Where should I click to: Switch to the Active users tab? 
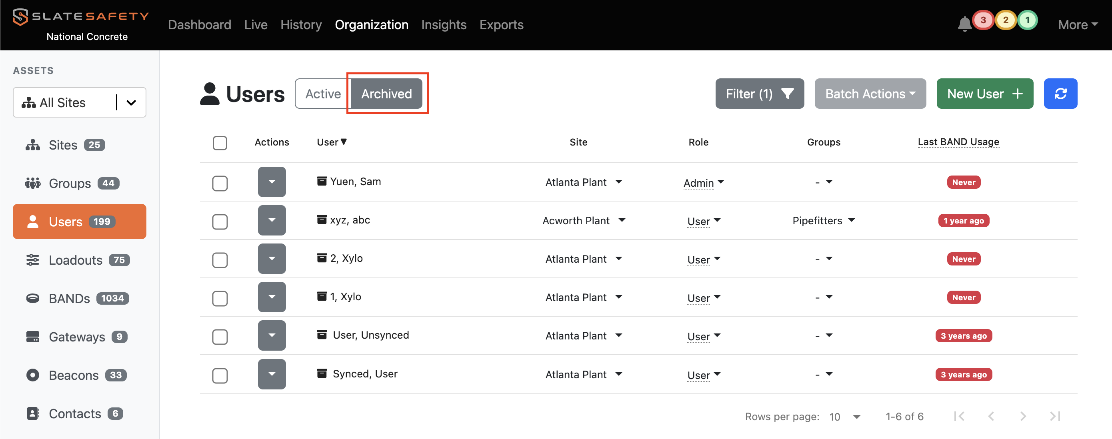coord(322,94)
